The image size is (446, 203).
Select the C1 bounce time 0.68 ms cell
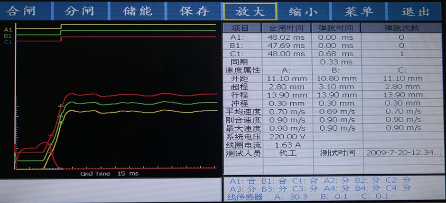pyautogui.click(x=336, y=53)
